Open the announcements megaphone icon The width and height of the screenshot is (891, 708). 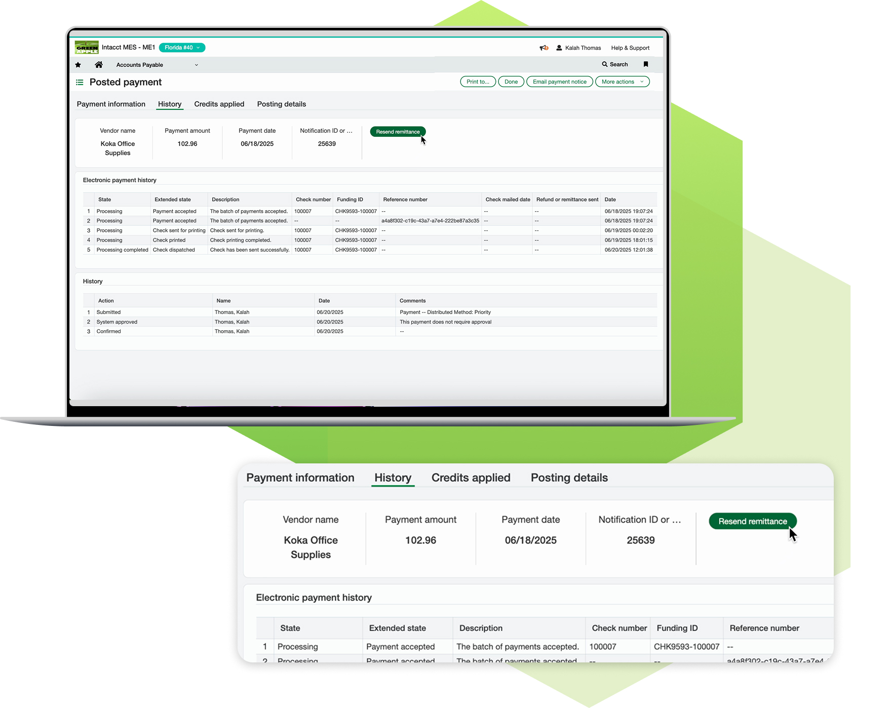(544, 48)
